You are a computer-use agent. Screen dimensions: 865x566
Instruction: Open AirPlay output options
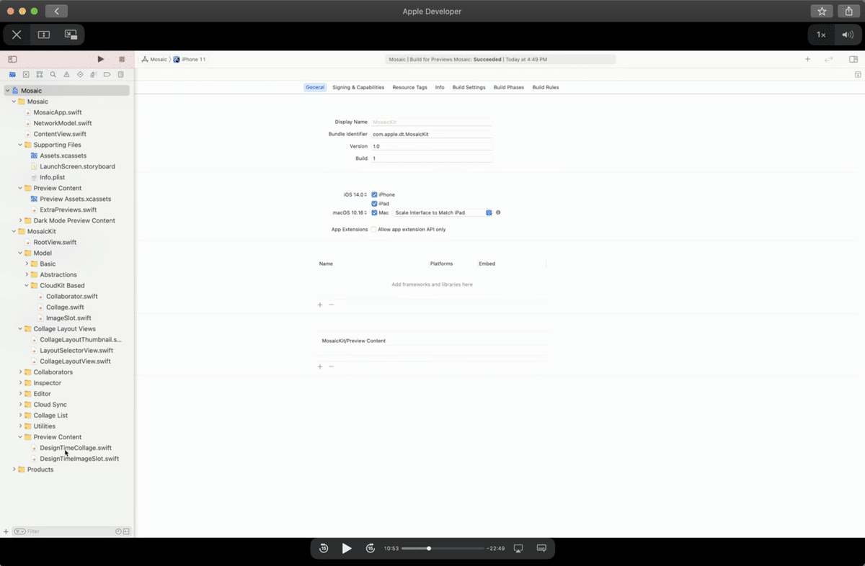pyautogui.click(x=518, y=549)
